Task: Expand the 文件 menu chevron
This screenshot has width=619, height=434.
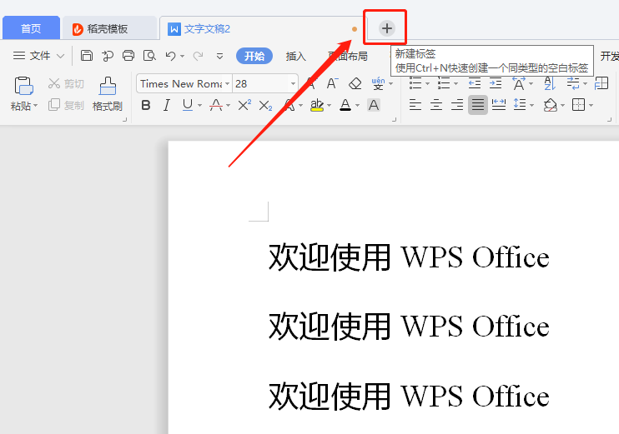Action: 60,56
